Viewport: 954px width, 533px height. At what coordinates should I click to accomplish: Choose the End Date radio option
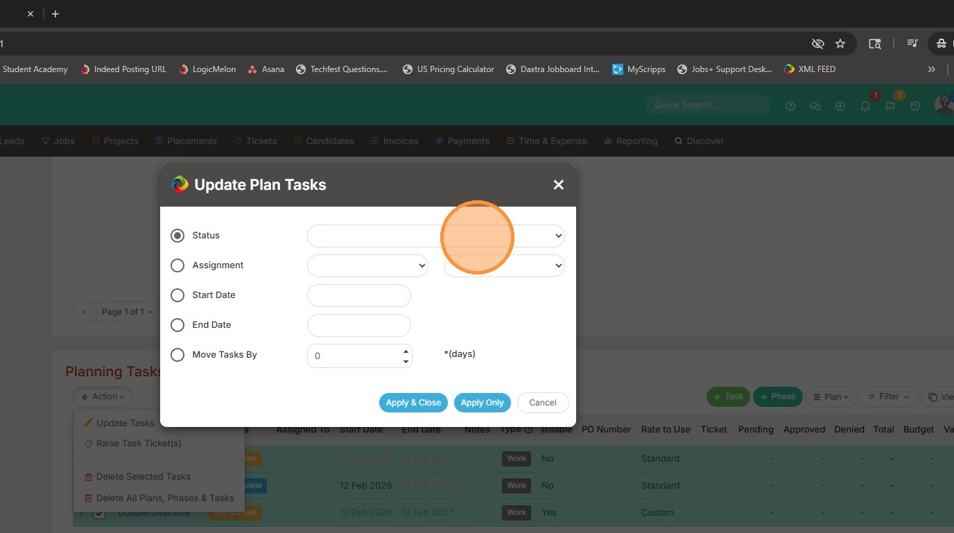tap(177, 325)
